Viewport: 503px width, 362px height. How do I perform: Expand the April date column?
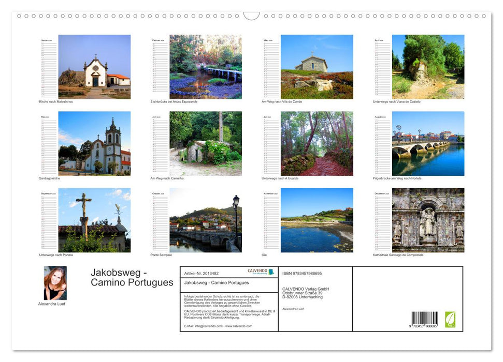tap(381, 66)
